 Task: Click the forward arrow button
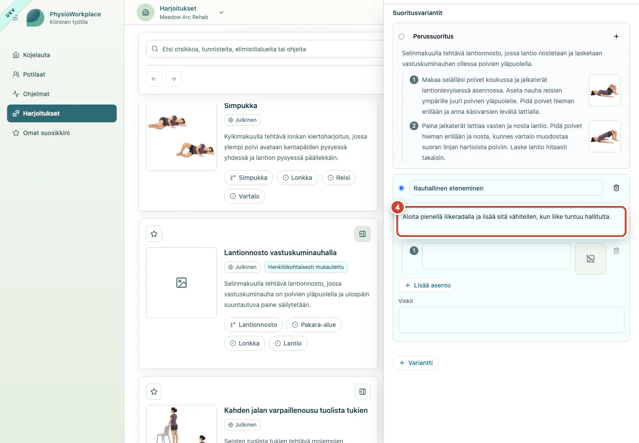(x=174, y=79)
